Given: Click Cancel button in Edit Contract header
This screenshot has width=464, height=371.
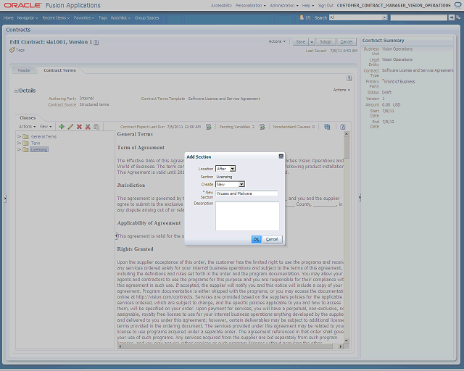Looking at the screenshot, I should (347, 42).
